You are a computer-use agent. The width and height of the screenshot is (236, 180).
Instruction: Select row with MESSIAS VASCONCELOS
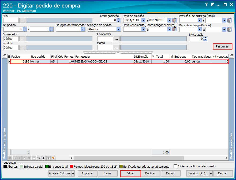(x=119, y=61)
